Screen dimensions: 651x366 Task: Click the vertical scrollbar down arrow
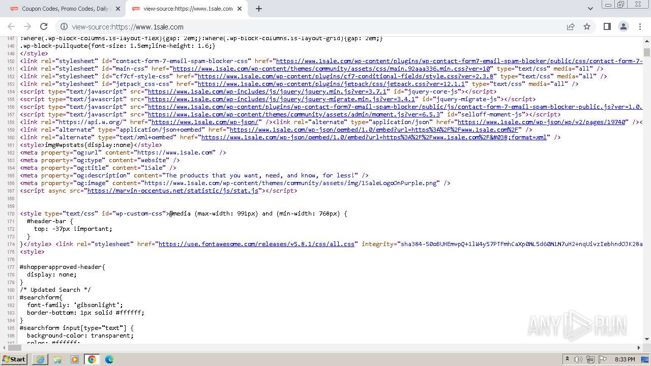pos(647,339)
